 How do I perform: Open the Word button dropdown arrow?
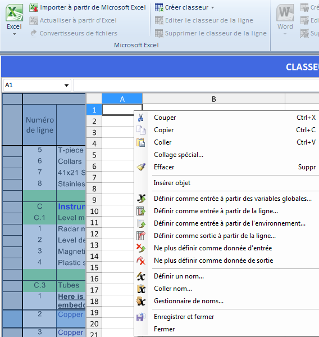(x=285, y=34)
